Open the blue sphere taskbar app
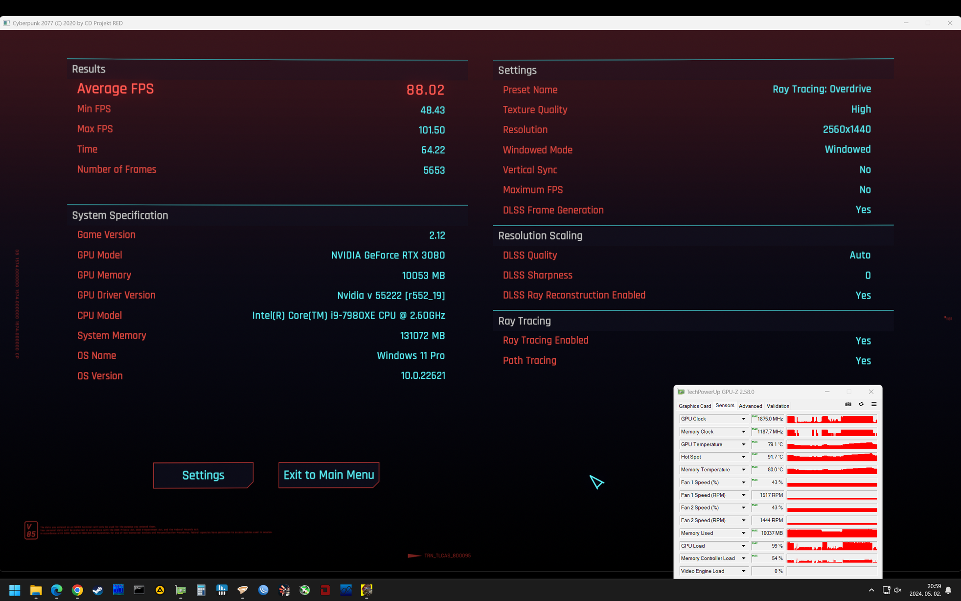The width and height of the screenshot is (961, 601). [x=263, y=590]
